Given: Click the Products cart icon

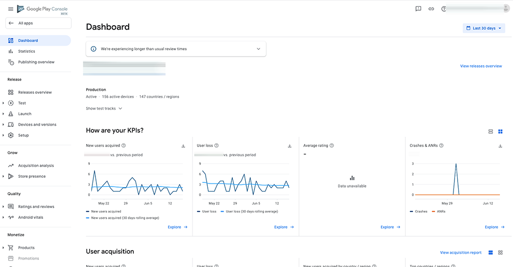Looking at the screenshot, I should (x=11, y=248).
